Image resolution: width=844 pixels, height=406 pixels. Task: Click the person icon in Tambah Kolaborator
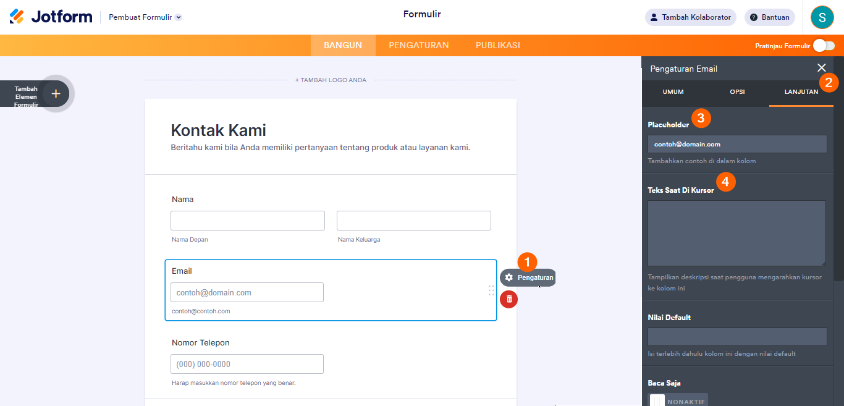pyautogui.click(x=654, y=17)
